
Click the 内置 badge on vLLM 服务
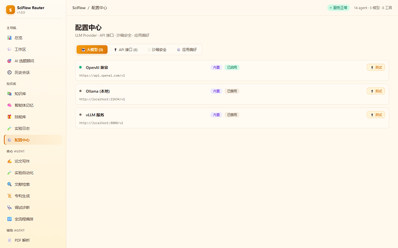(x=216, y=115)
